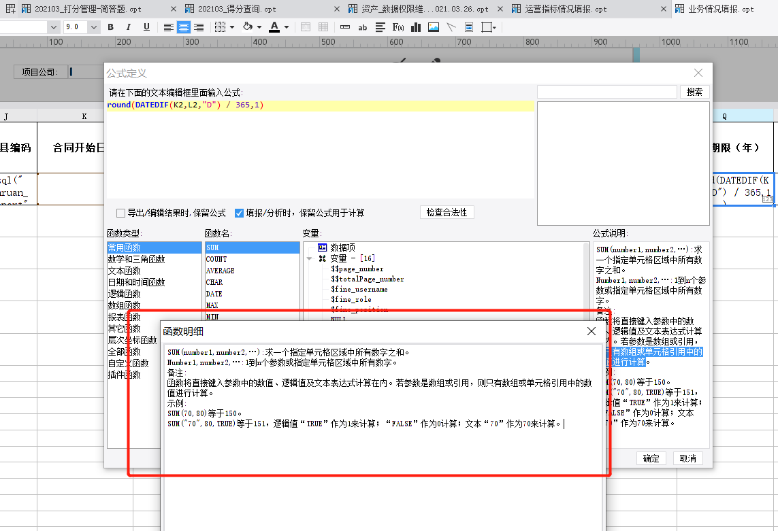Insert a chart into the cell
The width and height of the screenshot is (778, 531).
click(416, 27)
